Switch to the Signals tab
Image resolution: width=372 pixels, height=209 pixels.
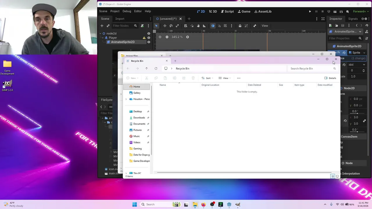click(353, 19)
